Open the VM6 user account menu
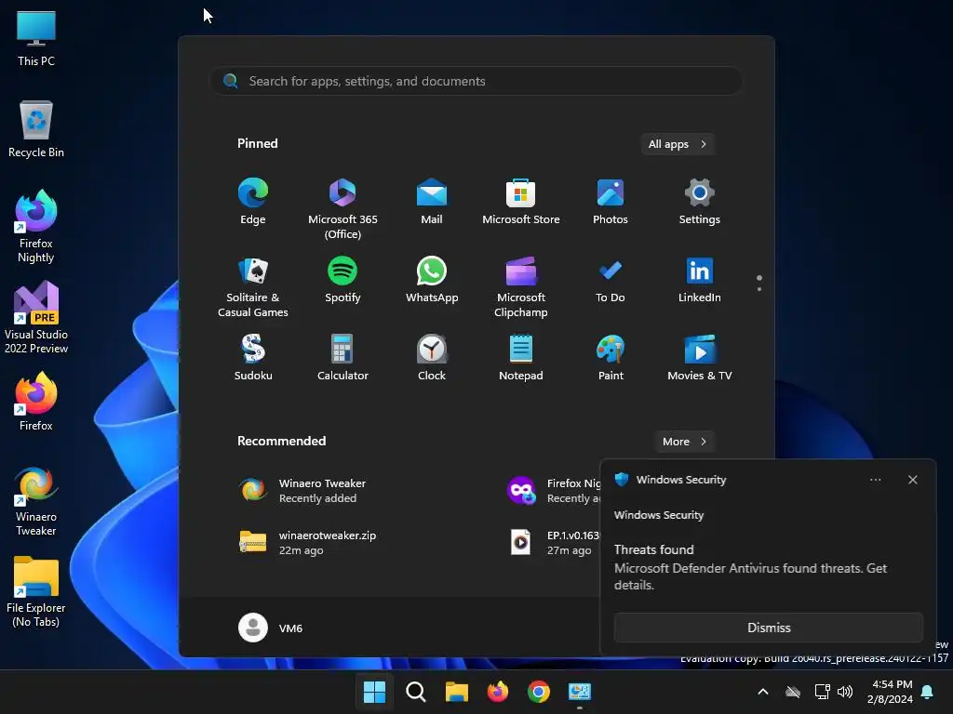This screenshot has width=953, height=714. (271, 628)
